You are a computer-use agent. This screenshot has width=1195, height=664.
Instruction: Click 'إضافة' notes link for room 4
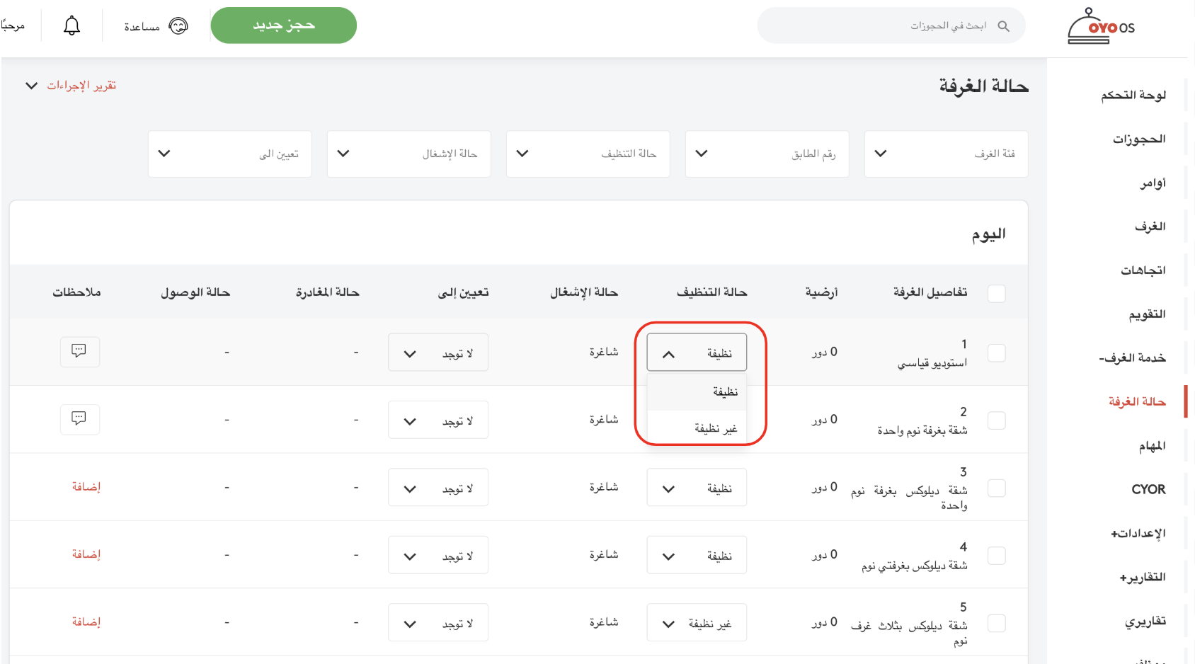(86, 554)
